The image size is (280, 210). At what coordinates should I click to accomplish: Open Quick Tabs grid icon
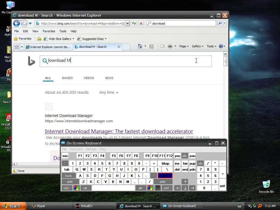click(17, 47)
